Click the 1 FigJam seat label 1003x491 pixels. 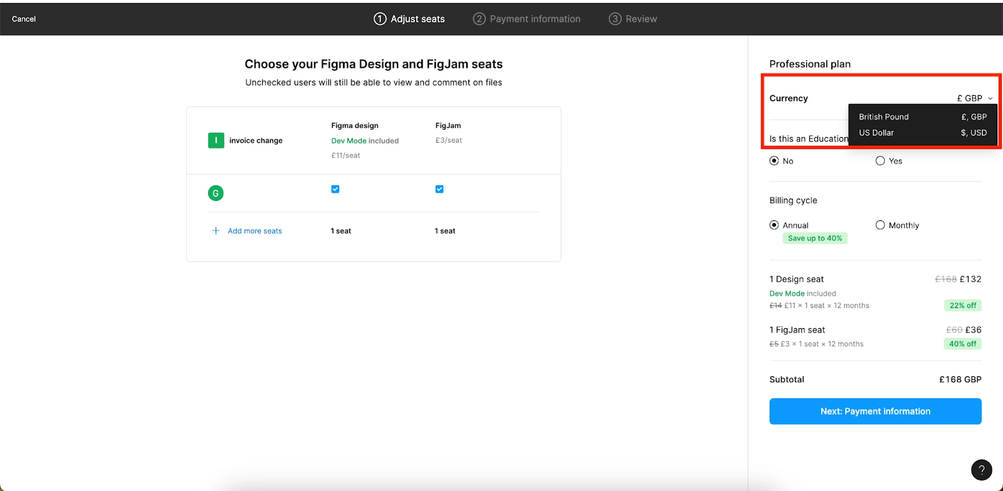pyautogui.click(x=797, y=330)
